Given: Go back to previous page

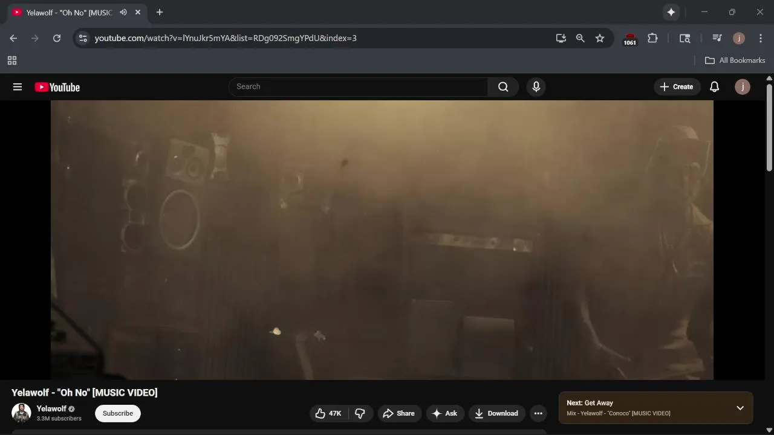Looking at the screenshot, I should pos(13,38).
